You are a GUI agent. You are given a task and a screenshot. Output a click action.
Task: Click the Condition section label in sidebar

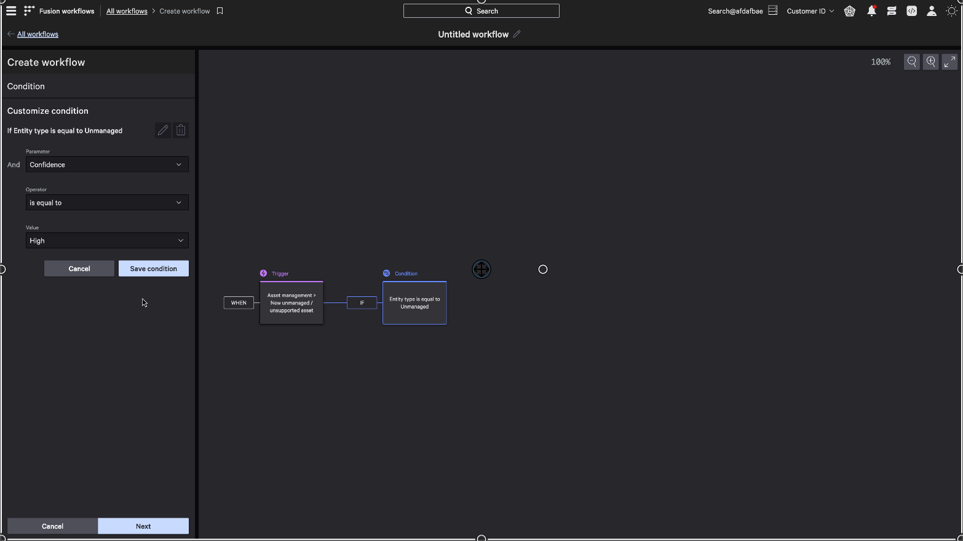[x=26, y=87]
